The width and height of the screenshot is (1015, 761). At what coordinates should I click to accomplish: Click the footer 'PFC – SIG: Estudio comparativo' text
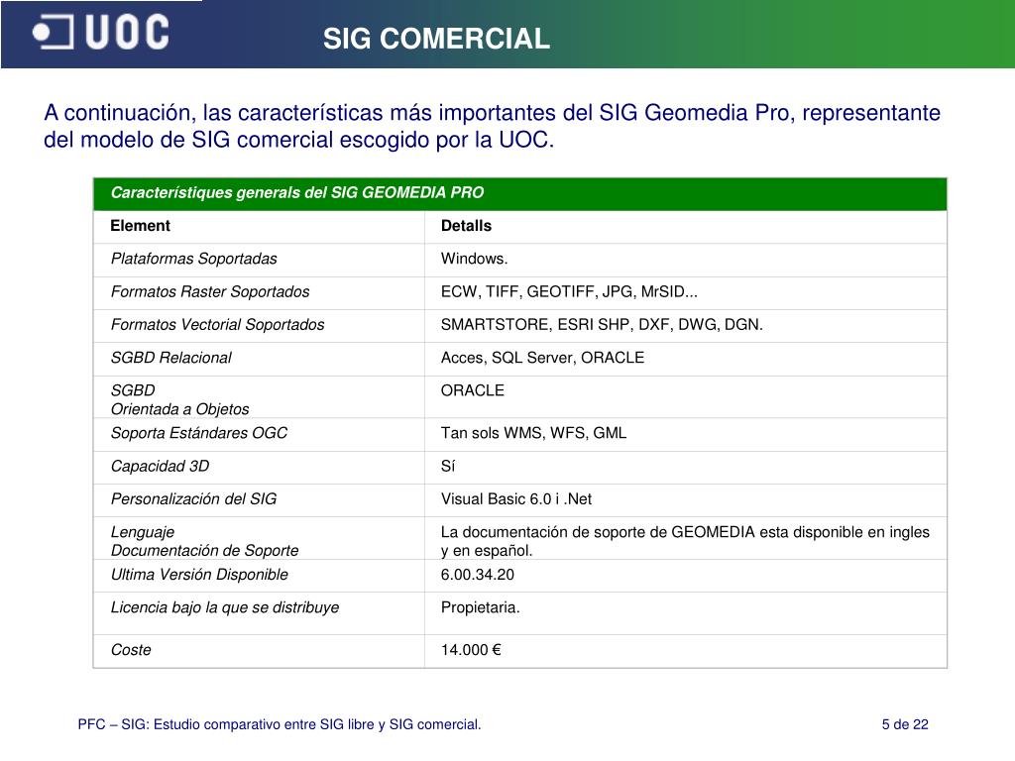tap(280, 724)
